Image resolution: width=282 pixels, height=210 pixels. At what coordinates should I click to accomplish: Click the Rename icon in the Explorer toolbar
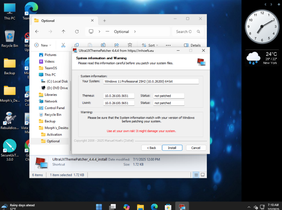tap(103, 45)
